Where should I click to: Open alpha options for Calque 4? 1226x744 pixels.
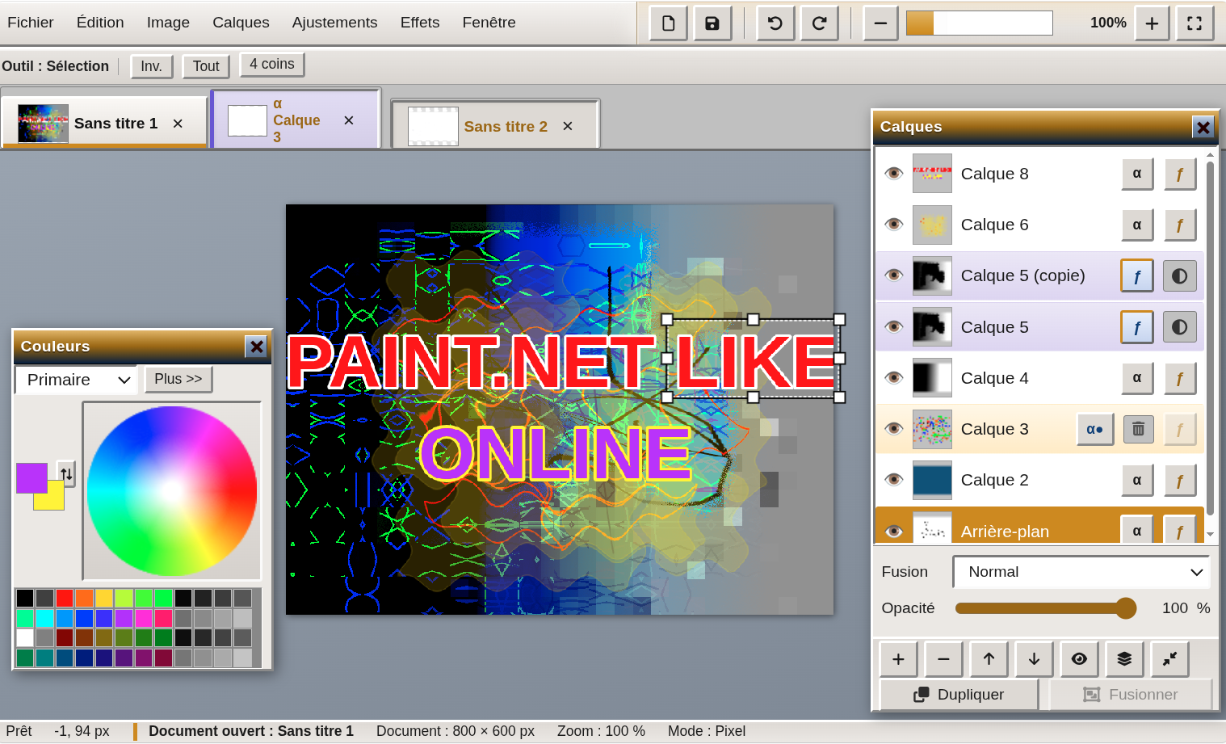tap(1137, 378)
